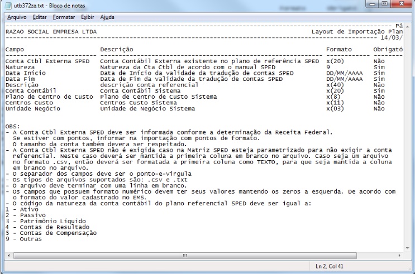
Task: Click the 'Natureza' field name
Action: tap(20, 67)
